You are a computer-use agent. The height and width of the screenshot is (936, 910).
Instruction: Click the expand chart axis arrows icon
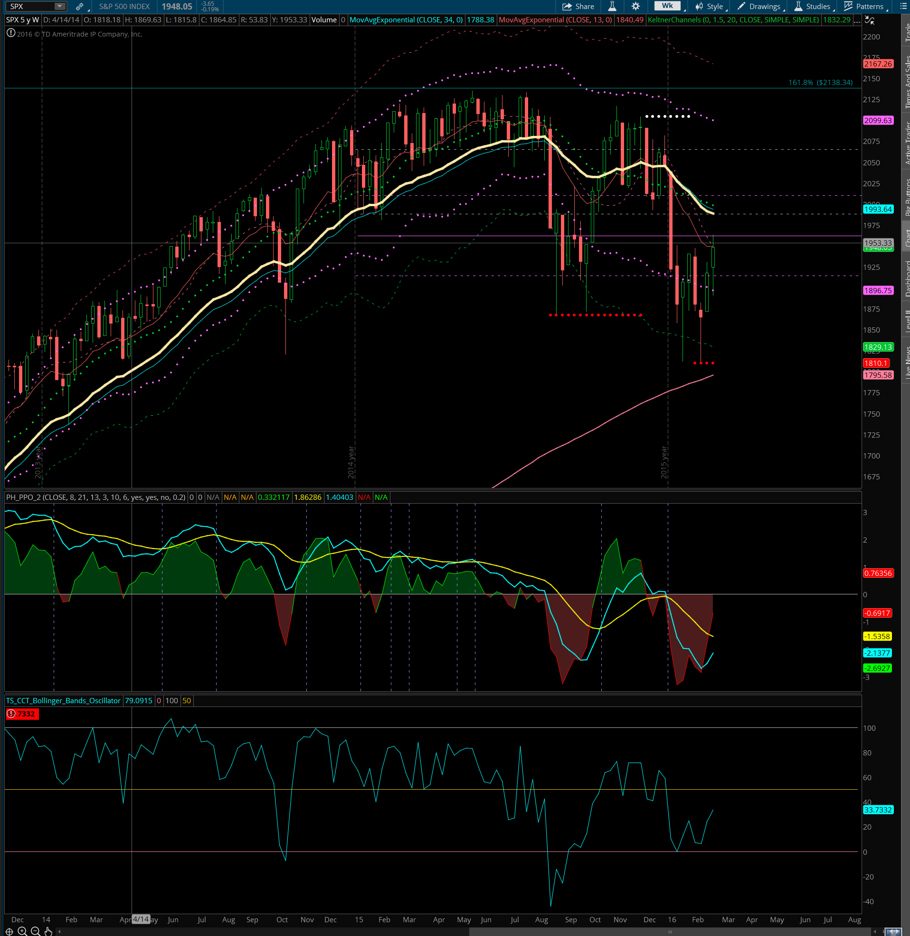click(x=869, y=20)
